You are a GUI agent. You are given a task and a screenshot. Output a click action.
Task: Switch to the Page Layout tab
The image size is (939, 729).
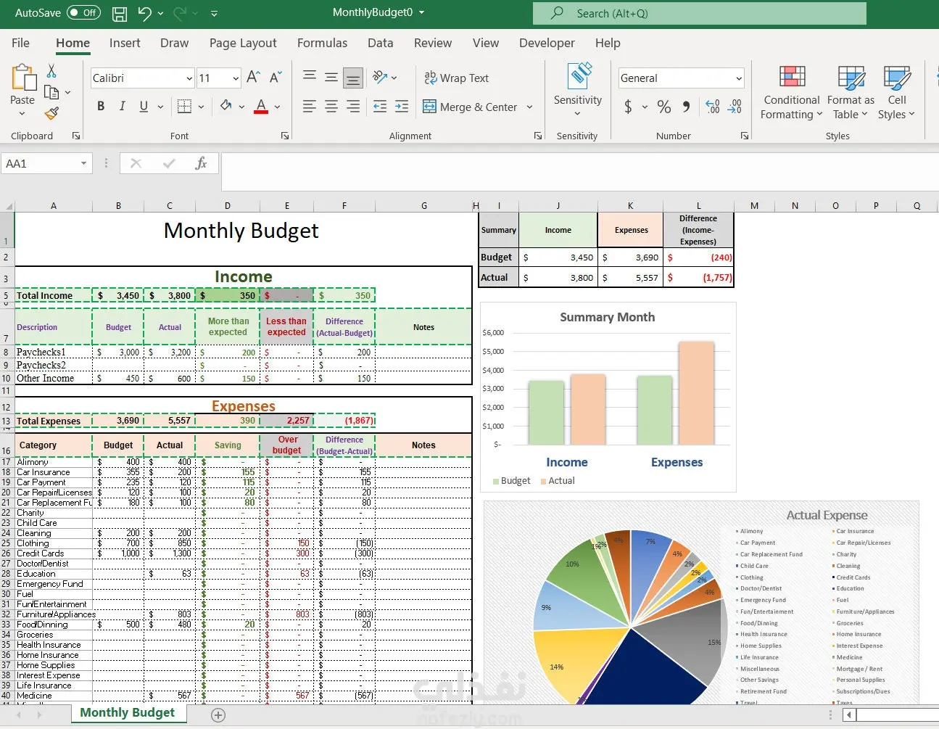pos(243,43)
